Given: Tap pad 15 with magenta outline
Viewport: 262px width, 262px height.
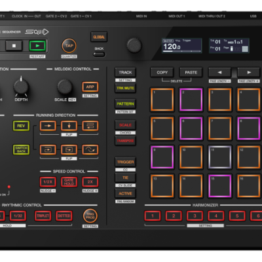Looking at the screenshot, I should pyautogui.click(x=220, y=186).
